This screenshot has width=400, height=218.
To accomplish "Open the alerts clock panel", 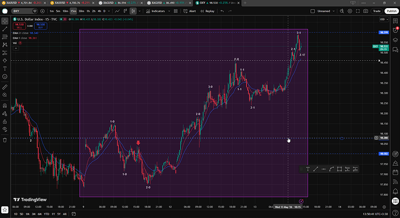I will click(395, 30).
